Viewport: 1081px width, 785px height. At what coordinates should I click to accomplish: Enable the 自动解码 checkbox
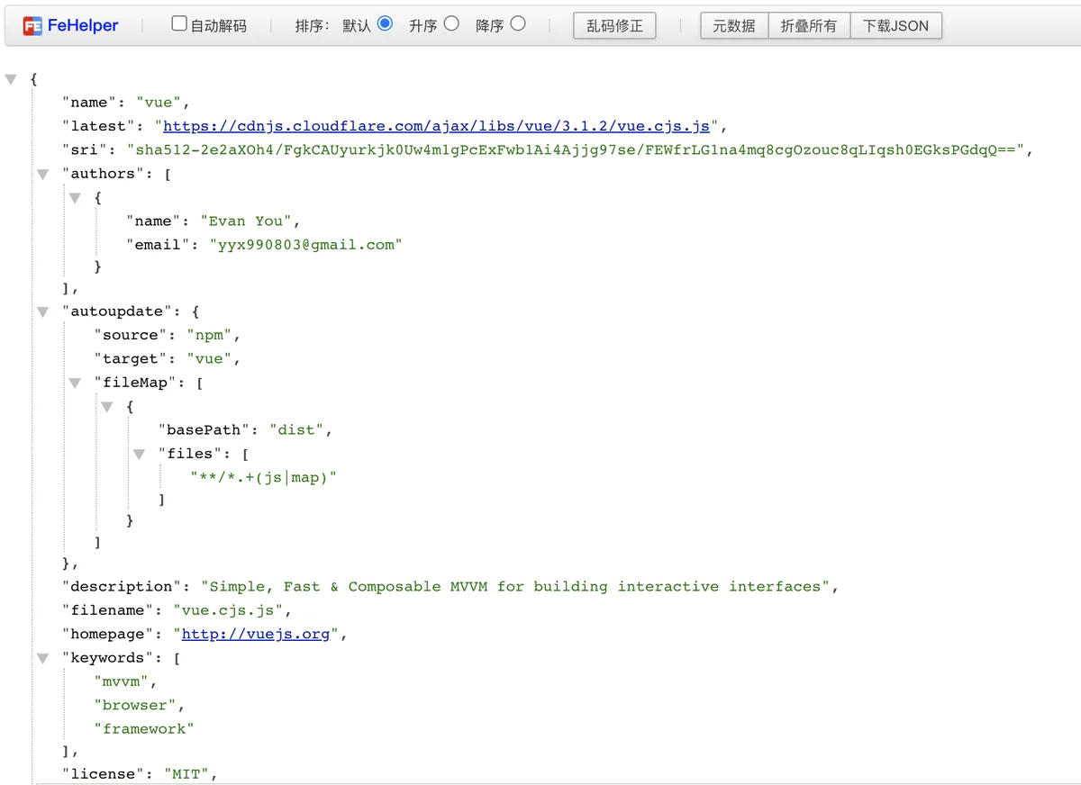coord(179,23)
